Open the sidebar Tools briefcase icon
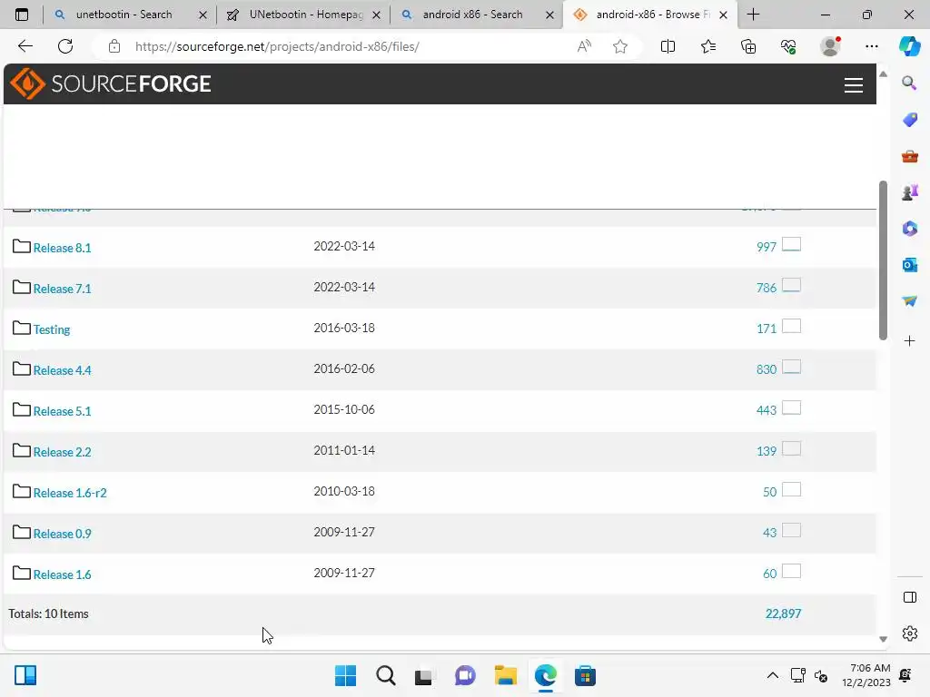Screen dimensions: 930x697 (x=909, y=156)
